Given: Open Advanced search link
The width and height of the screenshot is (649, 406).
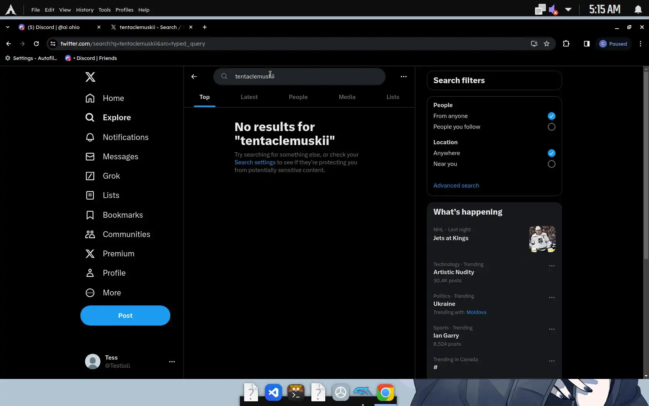Looking at the screenshot, I should [456, 186].
